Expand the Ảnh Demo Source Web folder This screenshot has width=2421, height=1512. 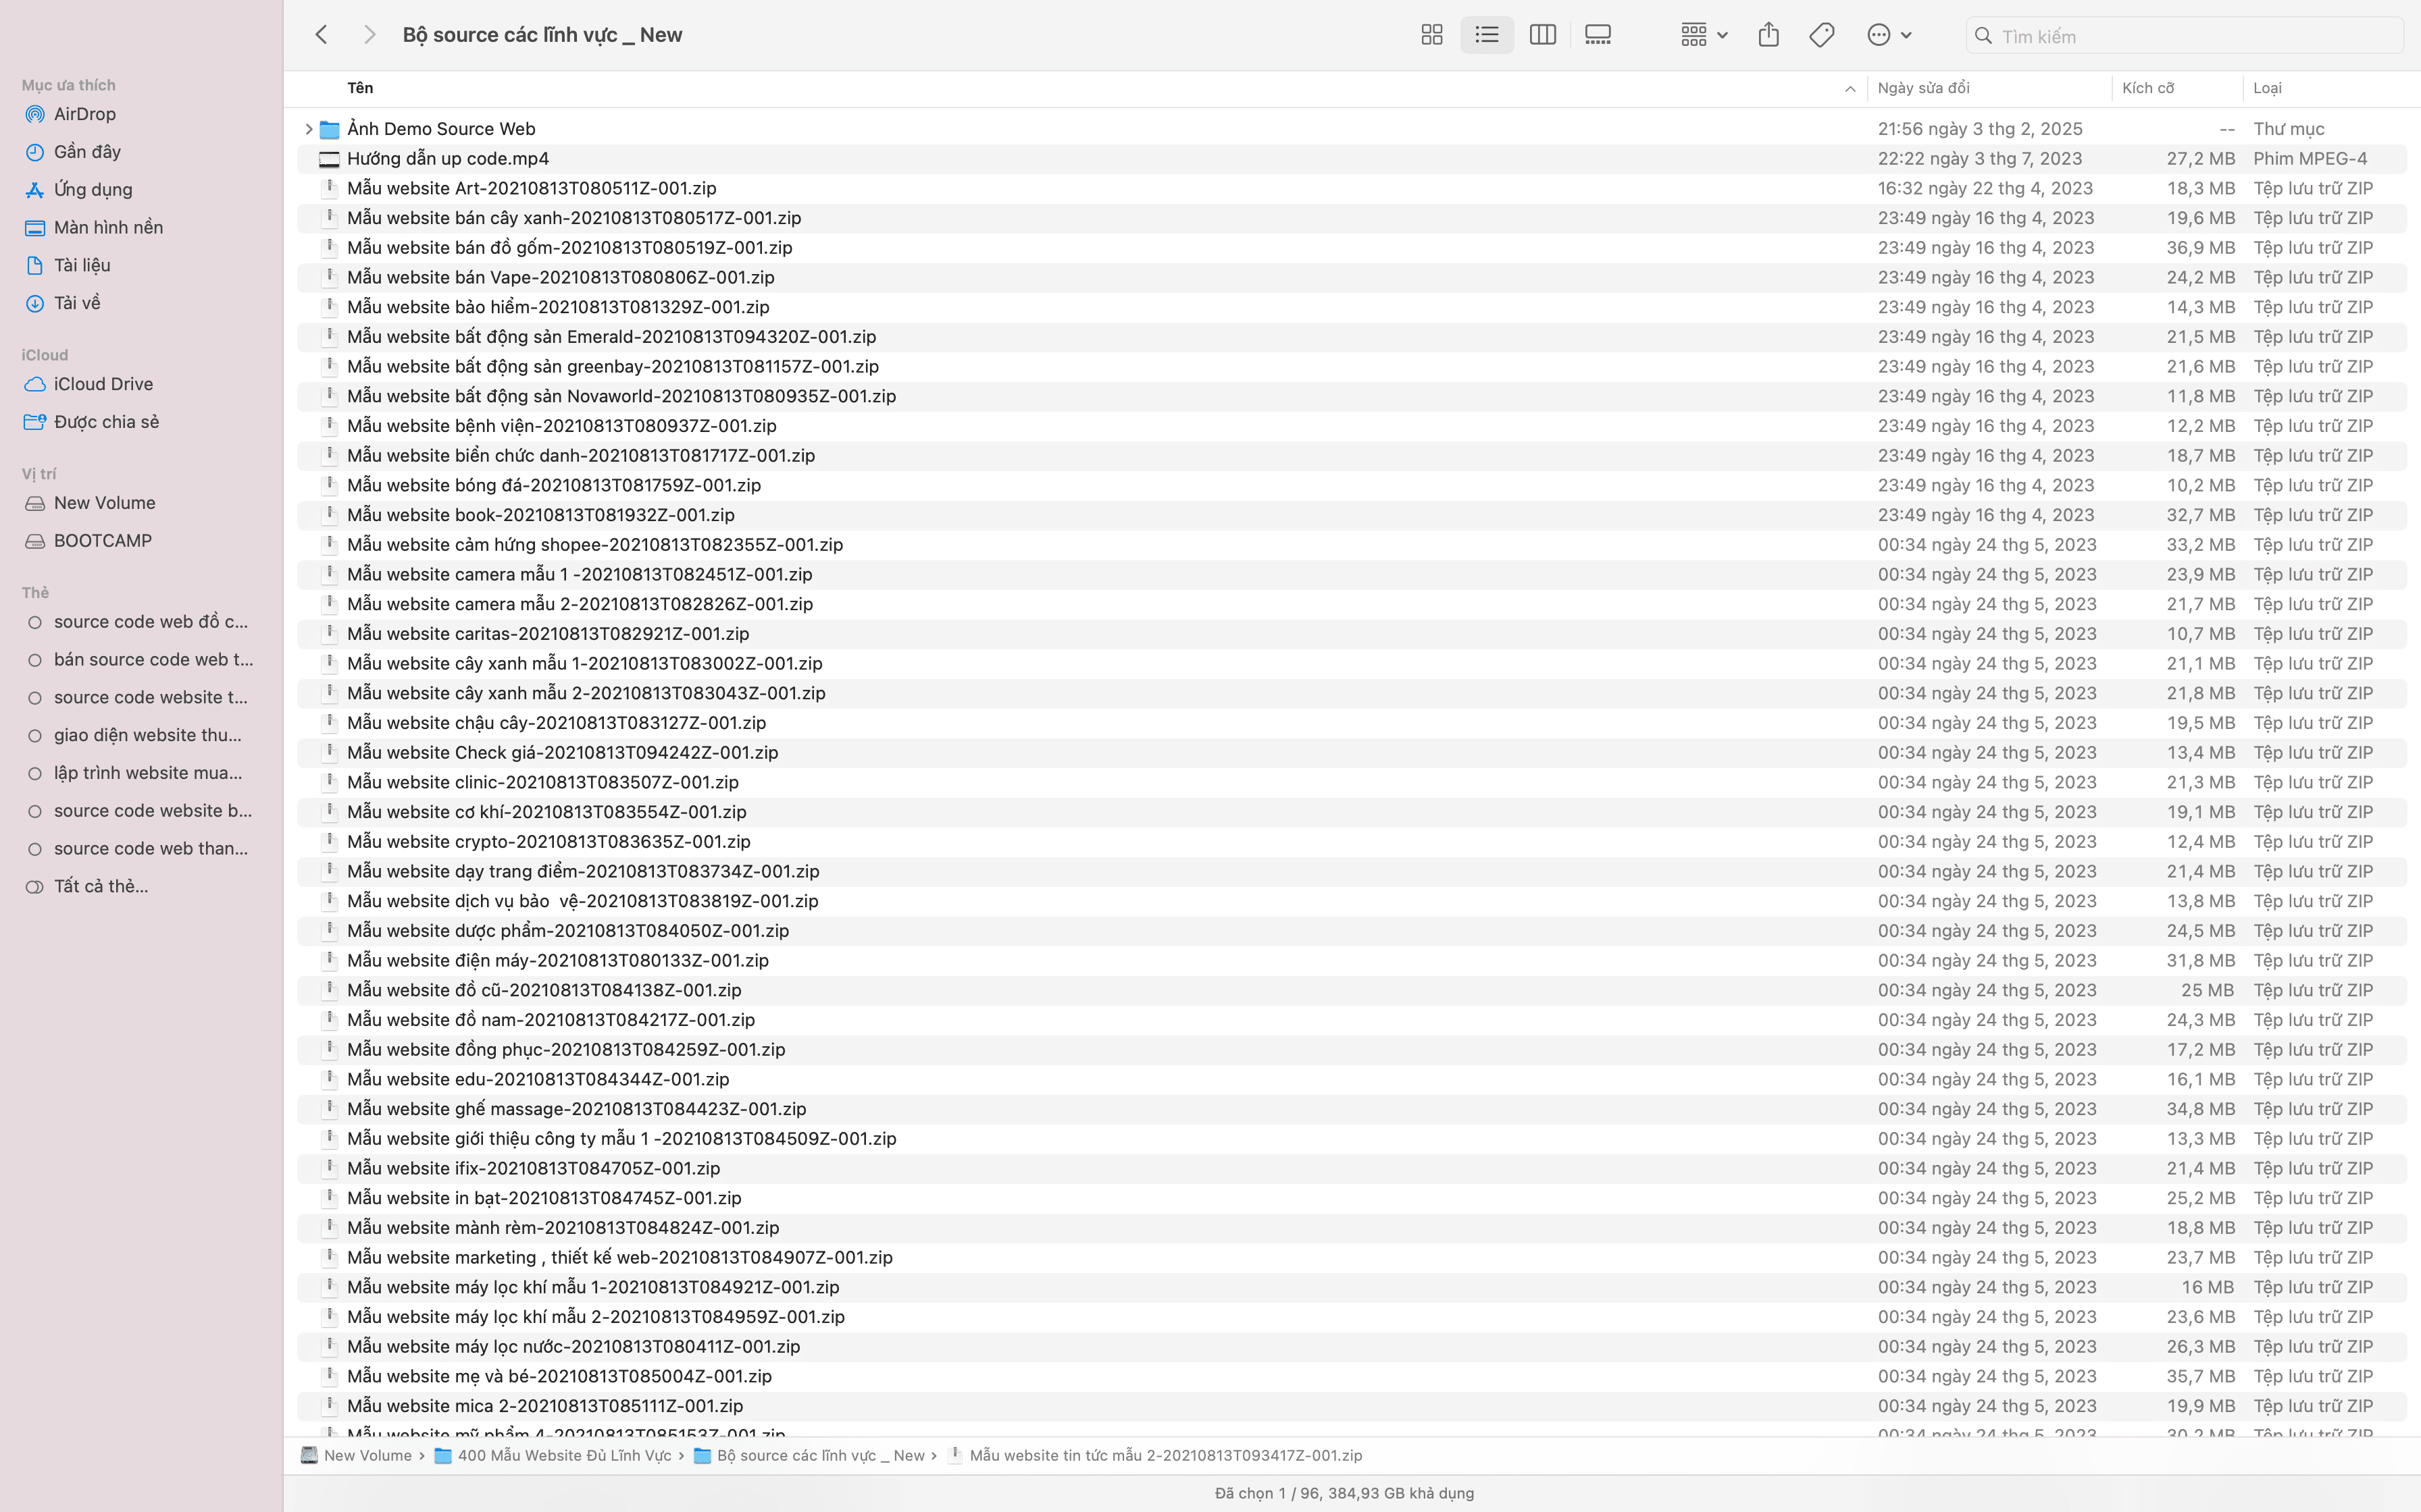[x=308, y=128]
